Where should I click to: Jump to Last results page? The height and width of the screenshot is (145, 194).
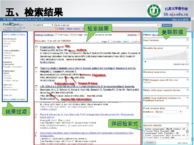click(x=136, y=42)
